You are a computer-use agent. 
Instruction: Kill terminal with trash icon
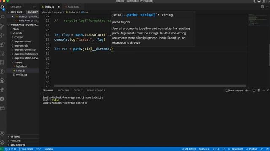pos(259,91)
